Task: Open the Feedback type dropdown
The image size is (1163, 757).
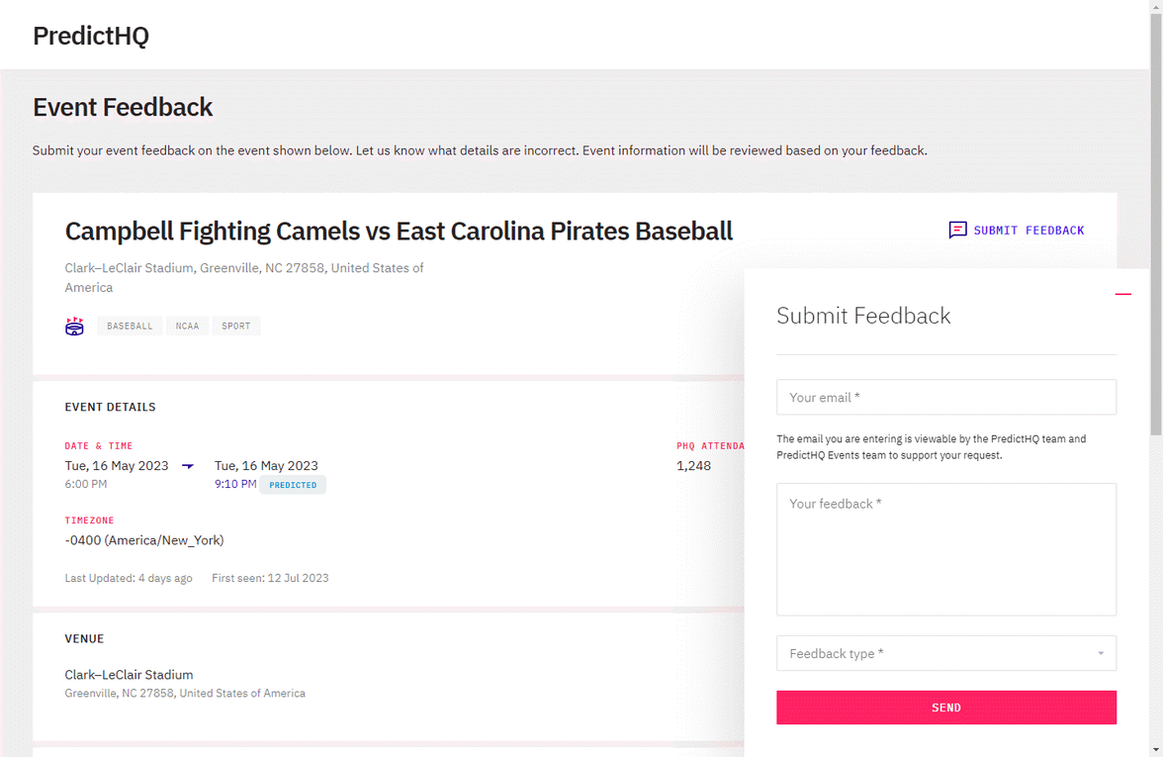Action: pyautogui.click(x=946, y=653)
